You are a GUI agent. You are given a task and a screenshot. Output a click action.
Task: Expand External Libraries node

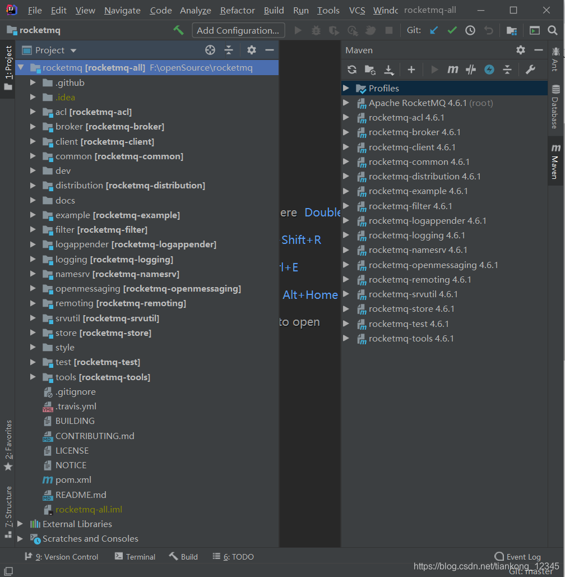click(x=20, y=524)
